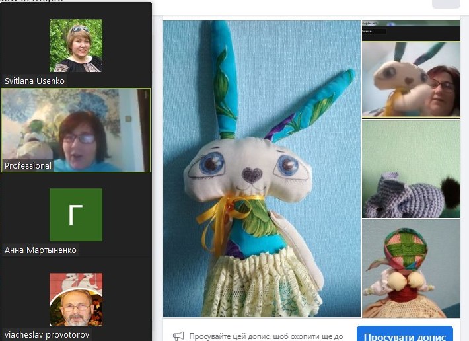Viewport: 469px width, 341px height.
Task: Click the 'Анна Мартыненко' name label
Action: click(x=40, y=250)
